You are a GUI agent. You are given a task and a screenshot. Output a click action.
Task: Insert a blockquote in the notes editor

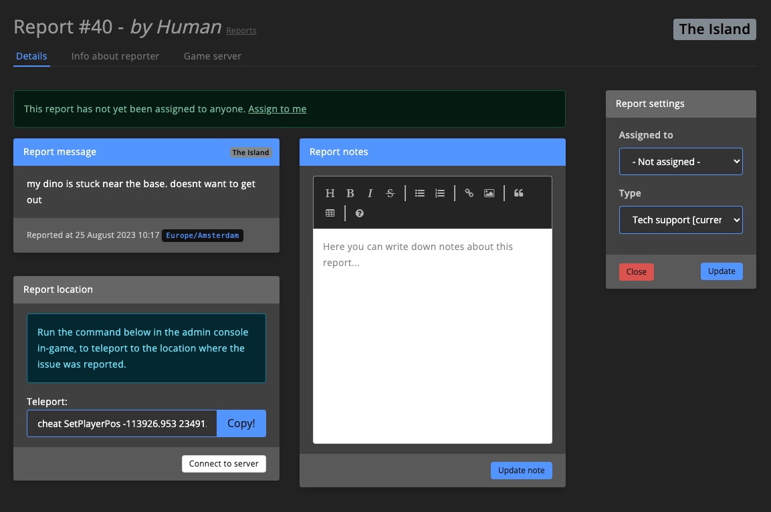coord(518,193)
